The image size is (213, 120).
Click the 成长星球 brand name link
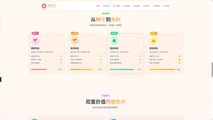(52, 5)
